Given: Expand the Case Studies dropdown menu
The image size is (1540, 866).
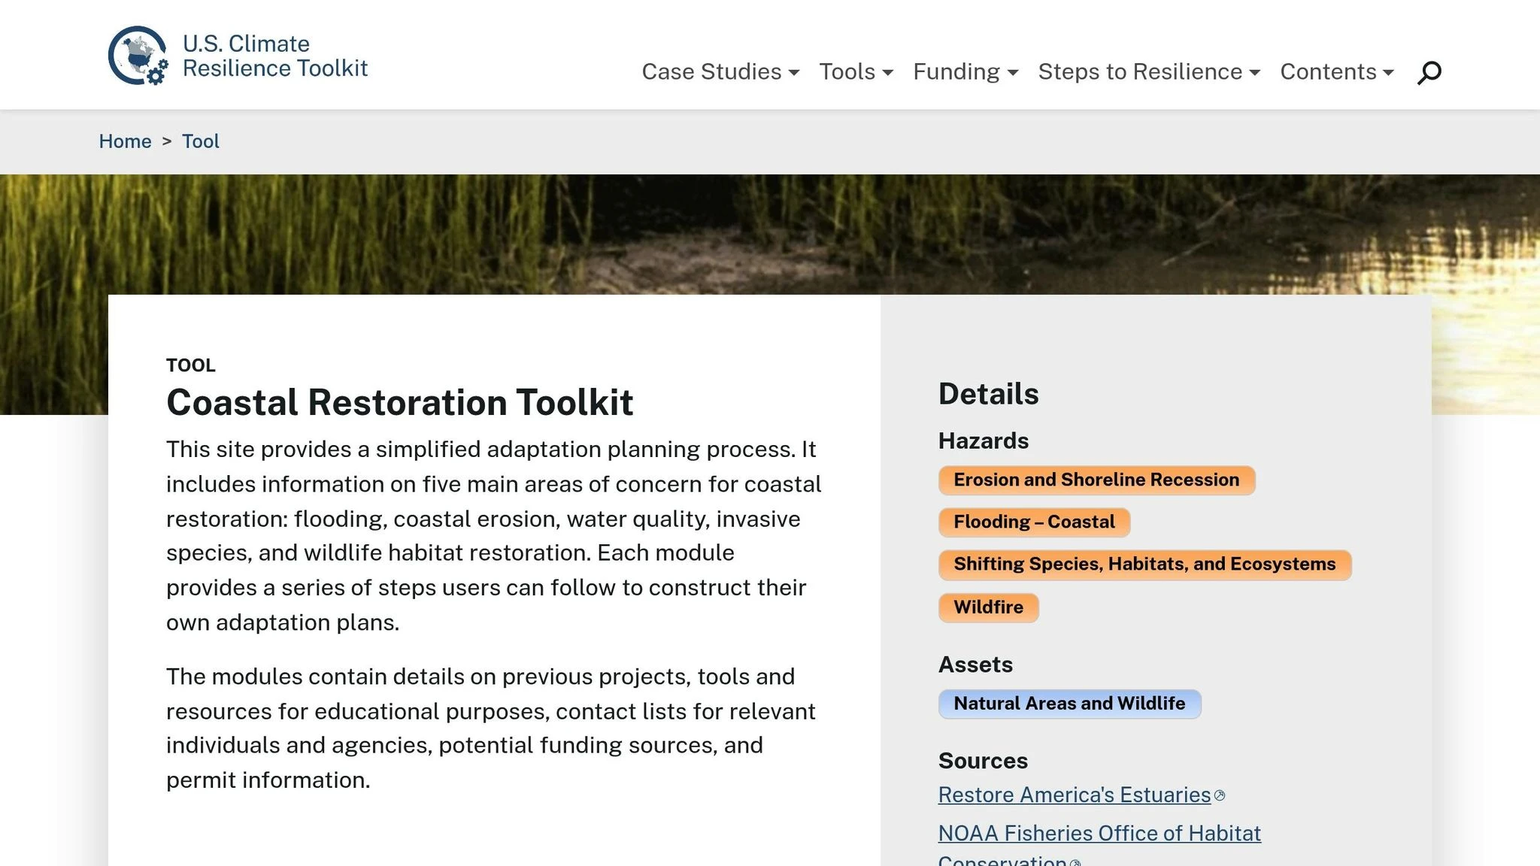Looking at the screenshot, I should [x=720, y=71].
